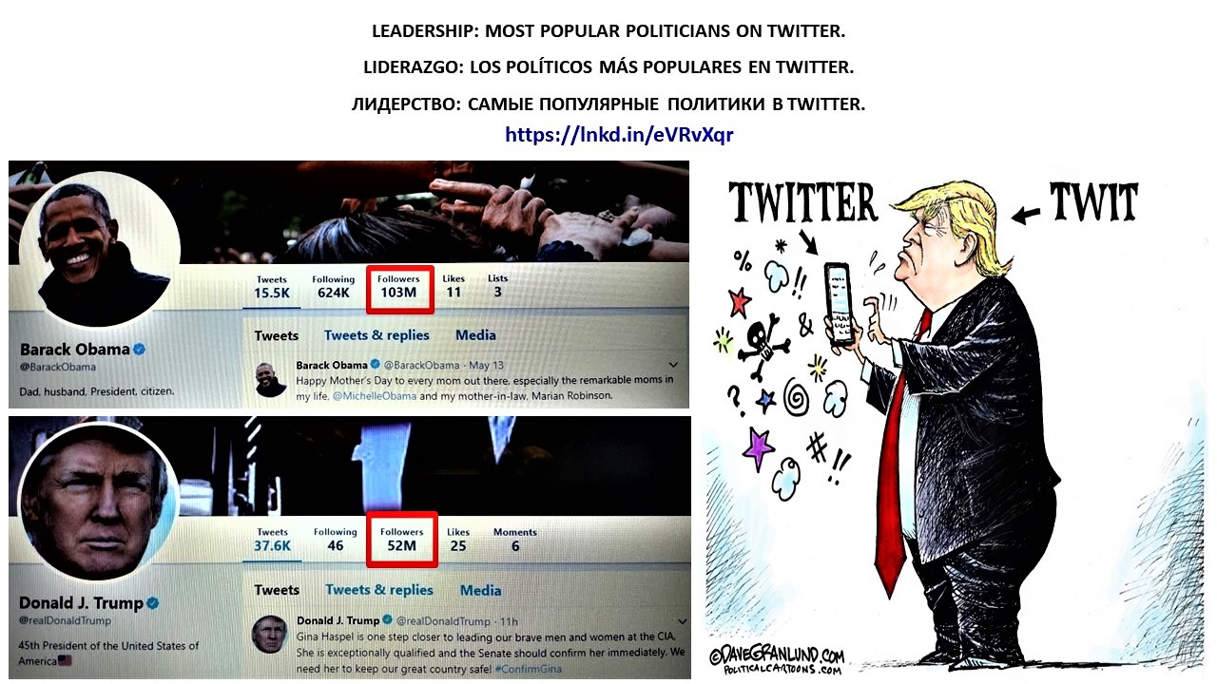Switch to Obama's Tweets & replies tab
Image resolution: width=1217 pixels, height=684 pixels.
377,335
